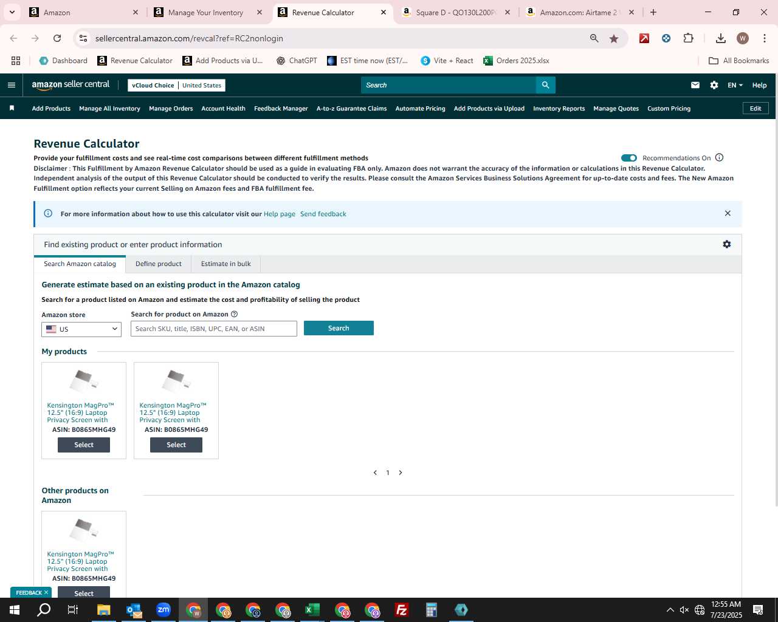The image size is (778, 622).
Task: Expand the Amazon store US dropdown
Action: click(81, 329)
